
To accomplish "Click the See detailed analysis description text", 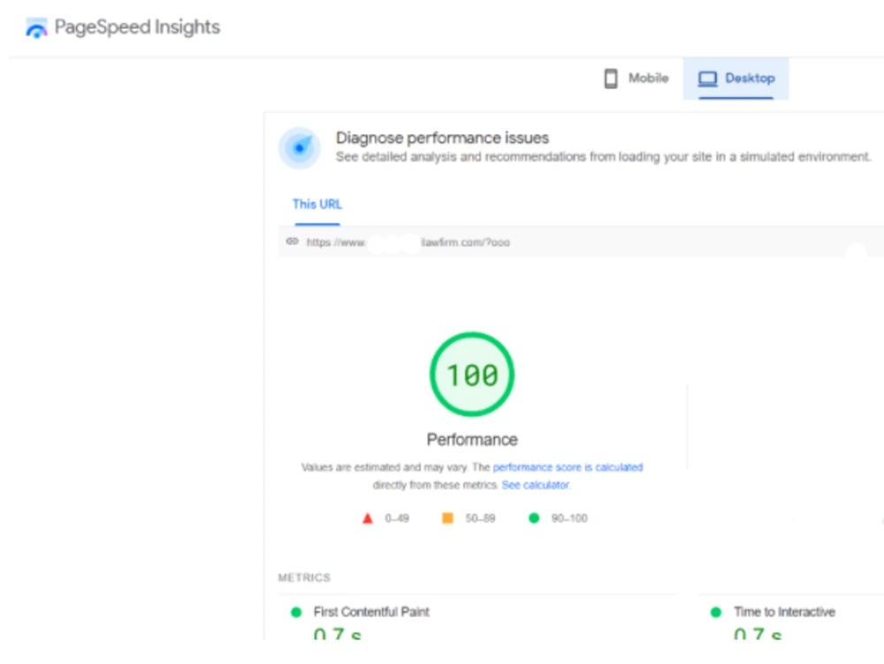I will [603, 157].
